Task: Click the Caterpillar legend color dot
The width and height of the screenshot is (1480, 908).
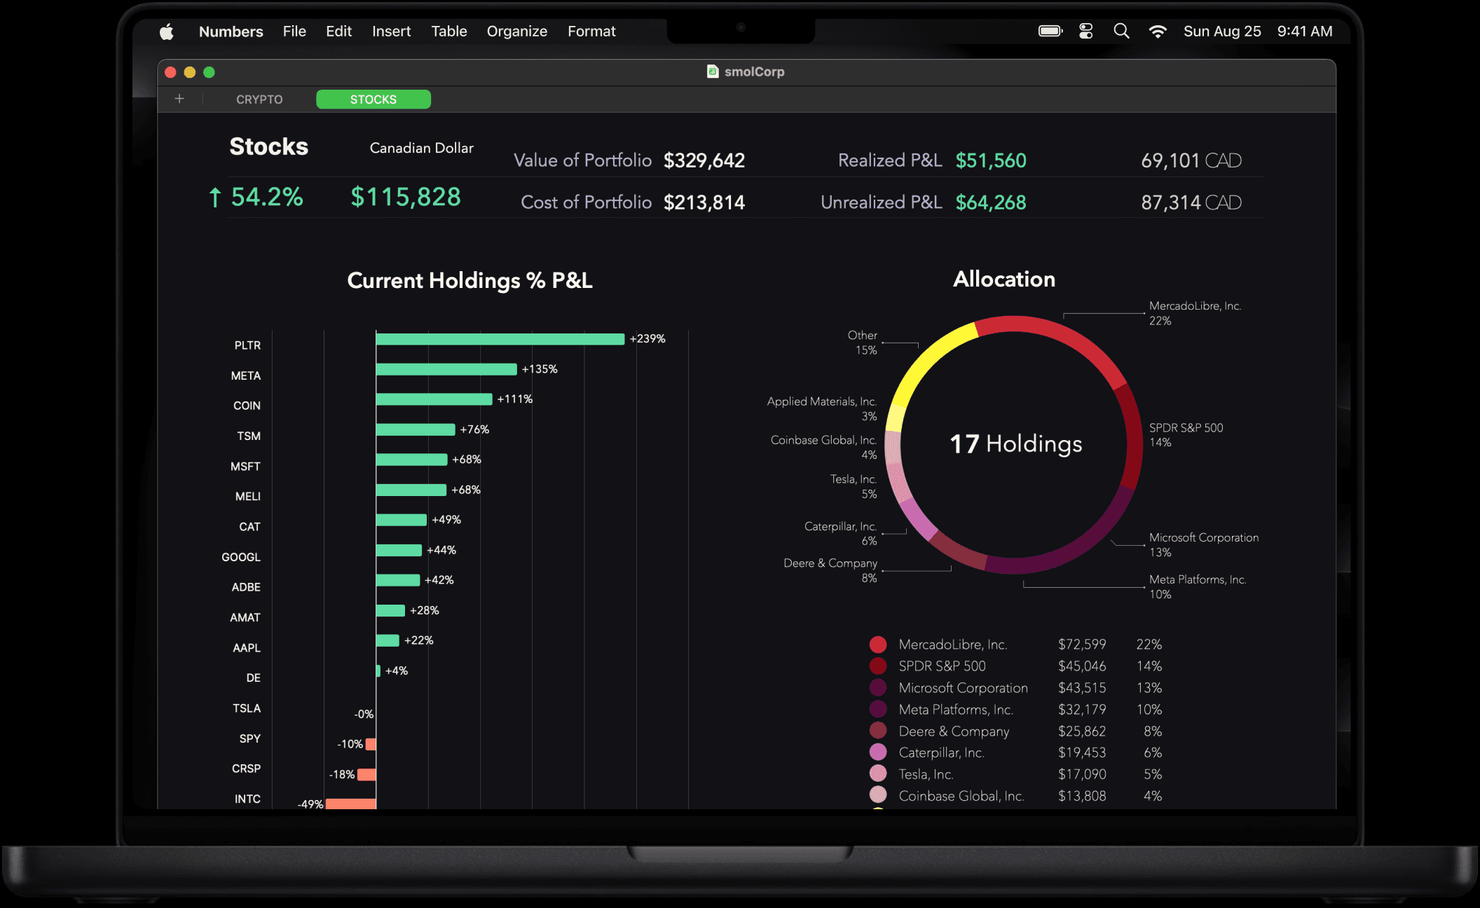Action: 878,752
